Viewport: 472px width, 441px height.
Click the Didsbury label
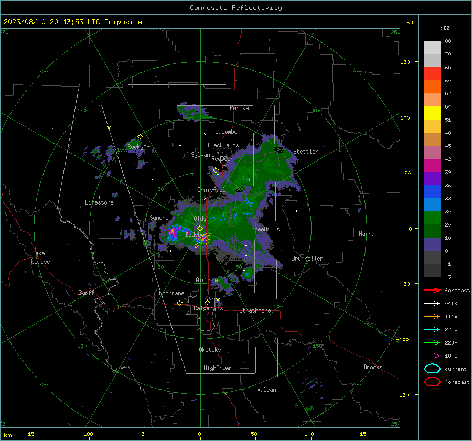click(x=198, y=235)
